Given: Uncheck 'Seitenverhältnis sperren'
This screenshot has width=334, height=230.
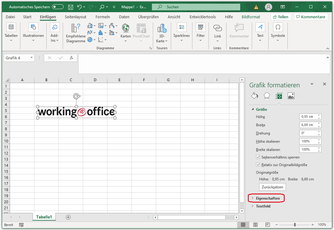Looking at the screenshot, I should point(258,157).
